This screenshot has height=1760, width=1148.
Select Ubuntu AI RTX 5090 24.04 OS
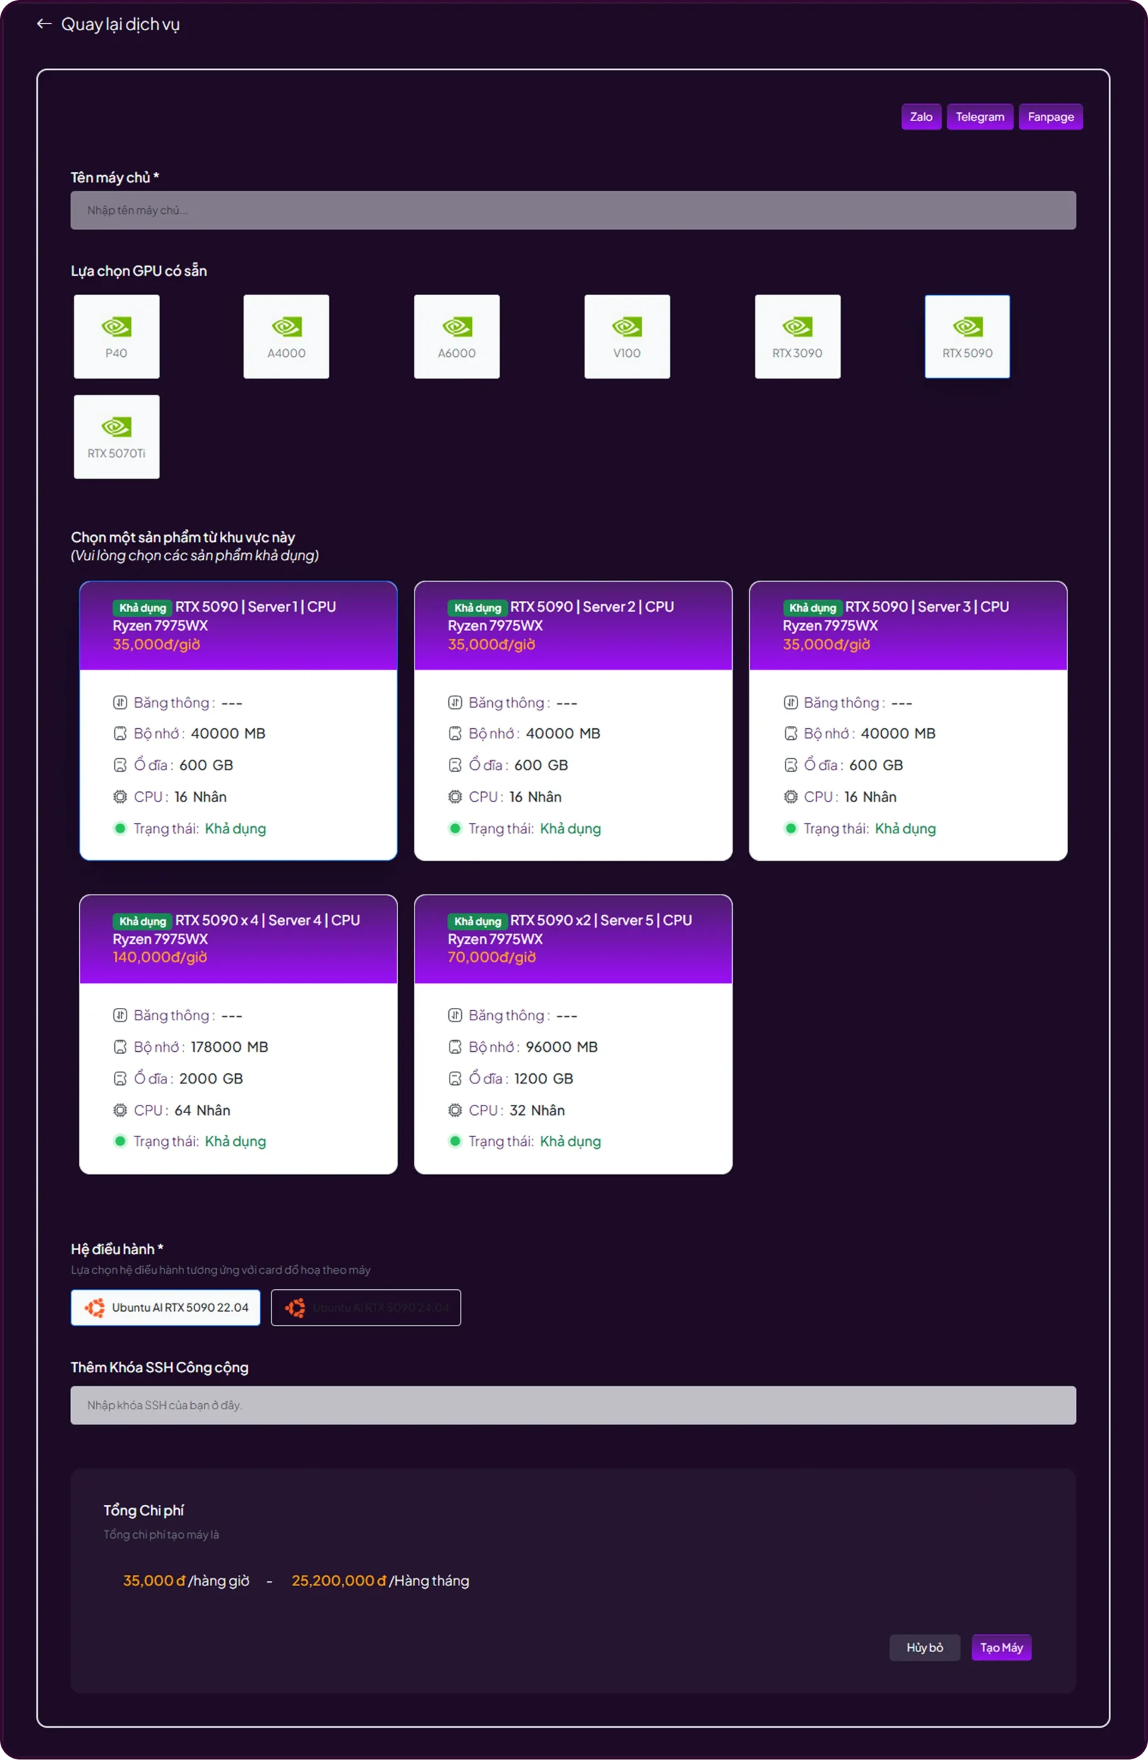[366, 1308]
